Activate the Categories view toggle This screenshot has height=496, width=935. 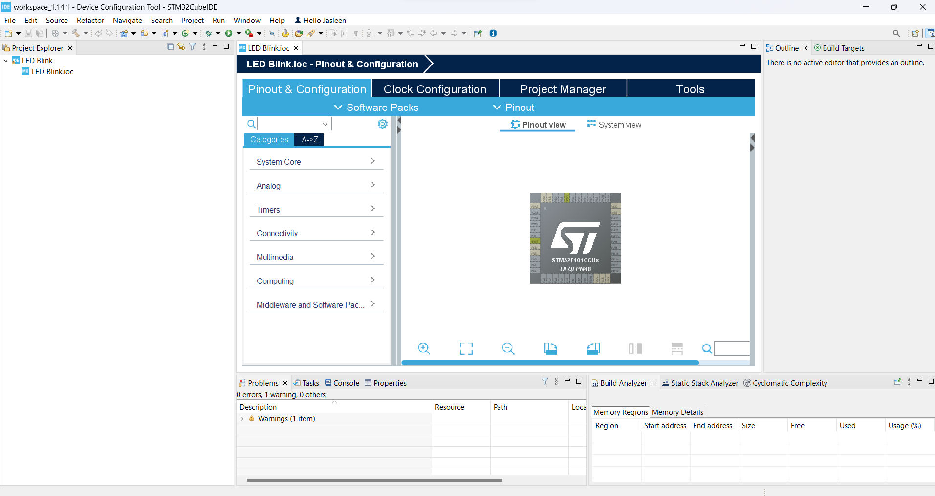pos(269,139)
